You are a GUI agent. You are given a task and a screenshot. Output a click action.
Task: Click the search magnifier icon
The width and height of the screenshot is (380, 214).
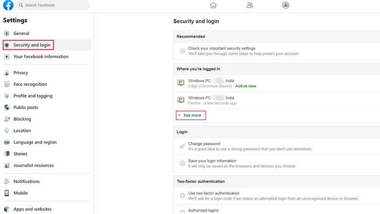click(21, 5)
